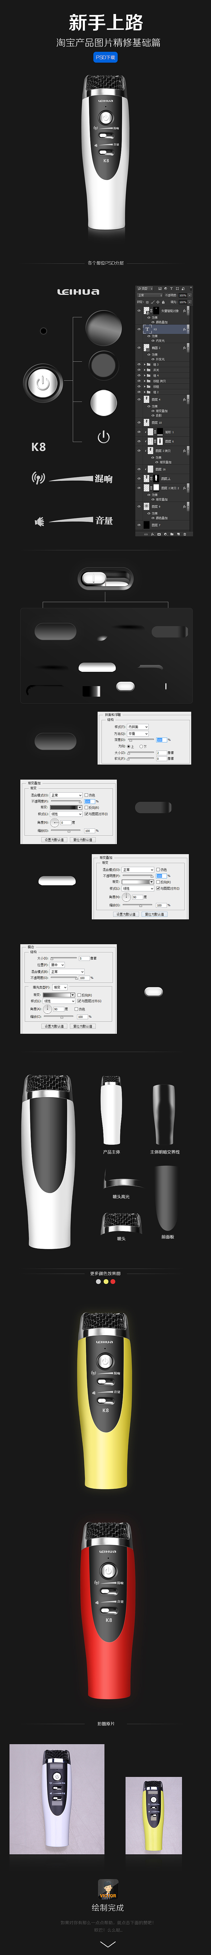Click the mask thumbnail of 矩形 1 layer
The height and width of the screenshot is (1955, 211).
160,432
